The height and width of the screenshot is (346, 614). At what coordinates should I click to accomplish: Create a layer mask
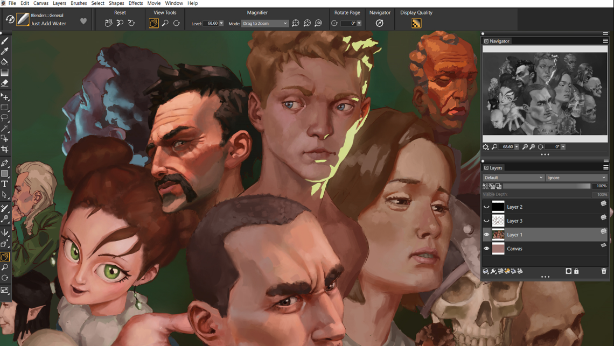(x=569, y=271)
